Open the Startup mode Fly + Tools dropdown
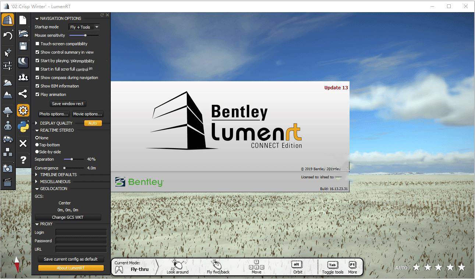 pos(84,27)
